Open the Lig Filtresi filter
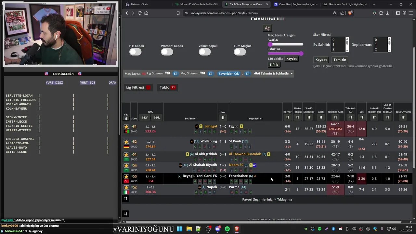Image resolution: width=416 pixels, height=234 pixels. click(138, 87)
